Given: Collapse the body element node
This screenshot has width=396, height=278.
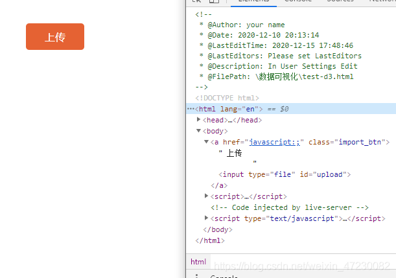Looking at the screenshot, I should tap(198, 130).
